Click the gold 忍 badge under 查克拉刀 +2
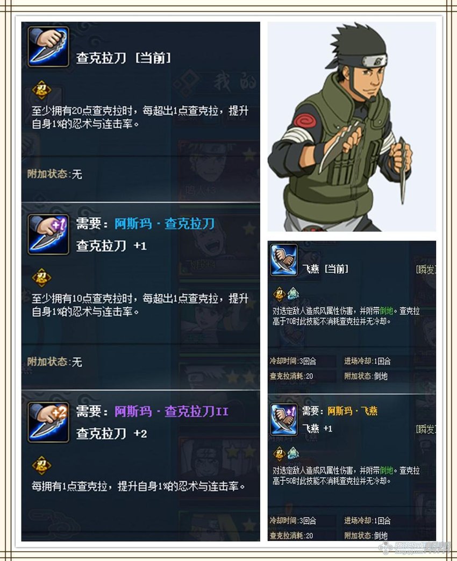The image size is (457, 561). [42, 465]
